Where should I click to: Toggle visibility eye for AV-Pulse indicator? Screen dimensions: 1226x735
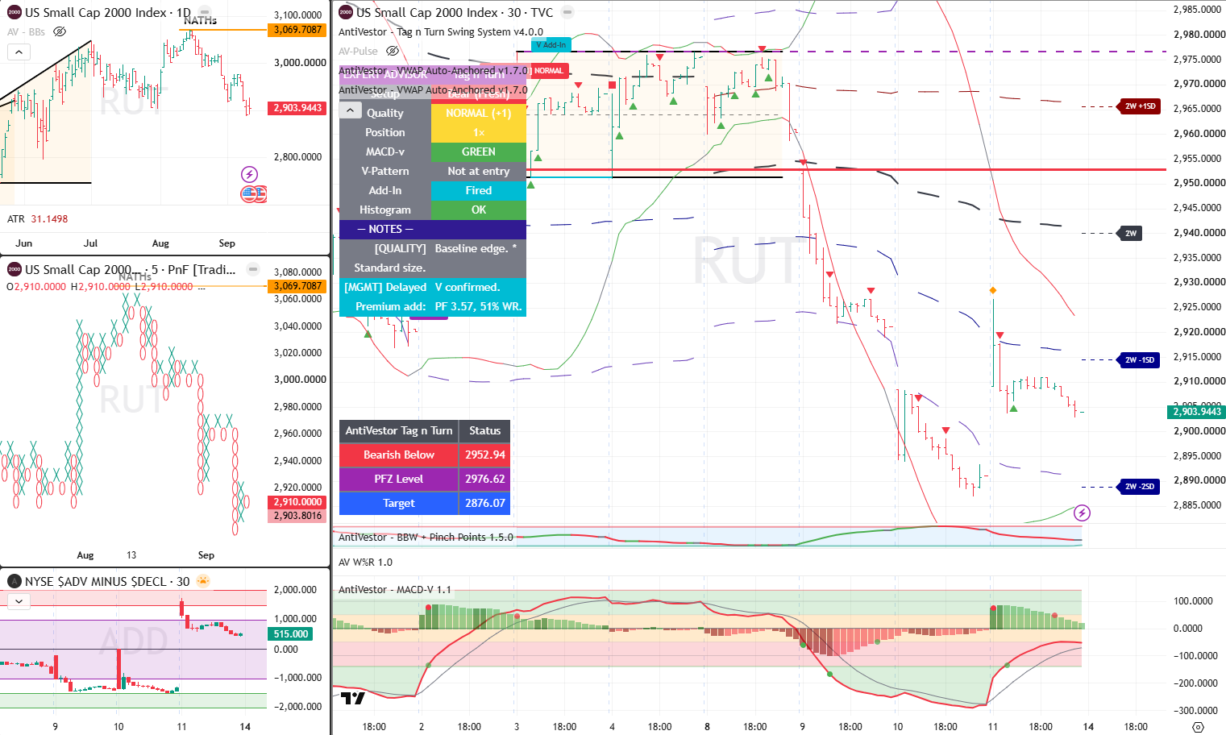[393, 51]
